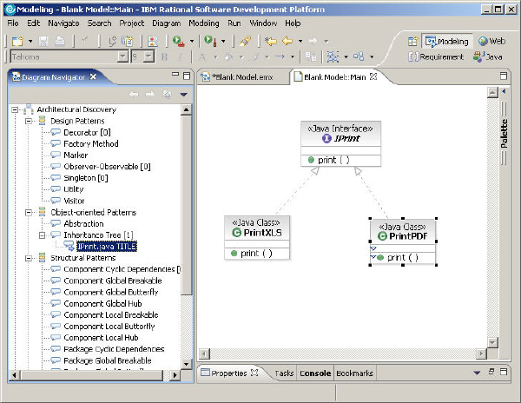Open the Window menu
This screenshot has width=521, height=403.
coord(263,23)
